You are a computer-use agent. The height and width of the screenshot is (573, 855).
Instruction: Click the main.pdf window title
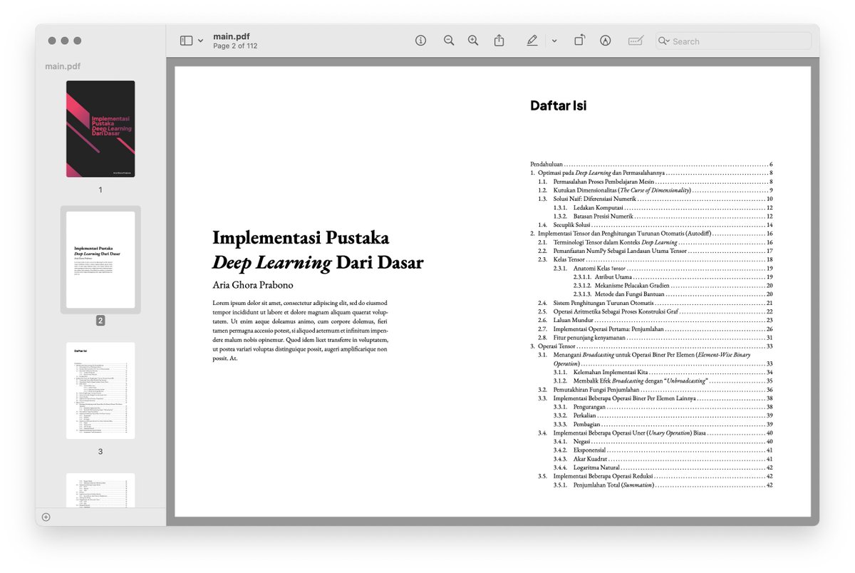(232, 36)
